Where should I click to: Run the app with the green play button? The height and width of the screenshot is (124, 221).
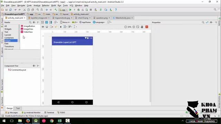70,10
